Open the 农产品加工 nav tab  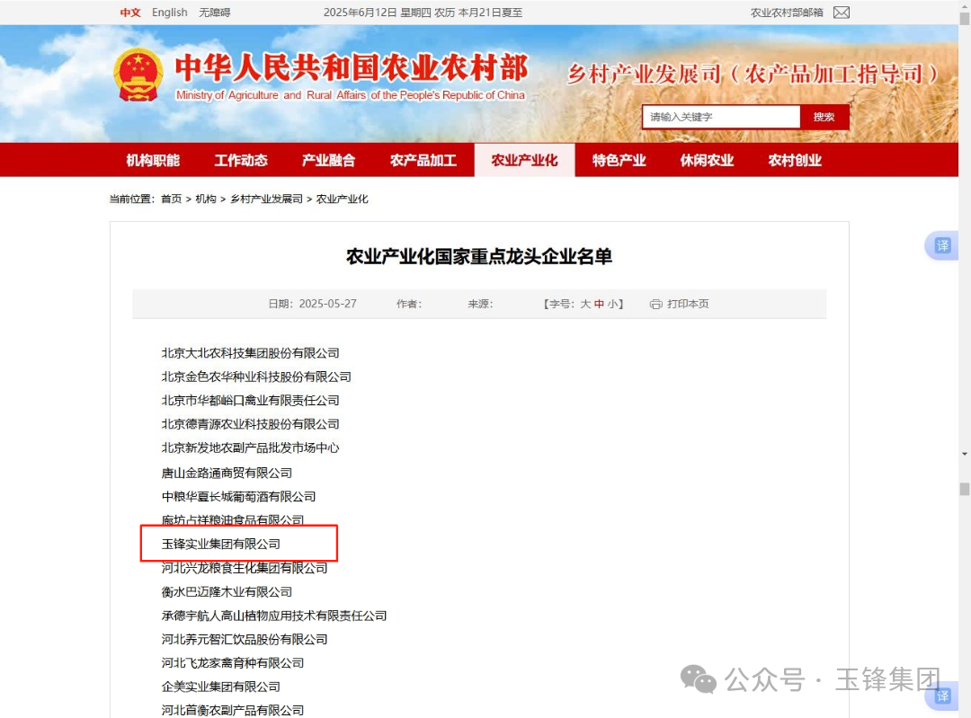(x=423, y=160)
